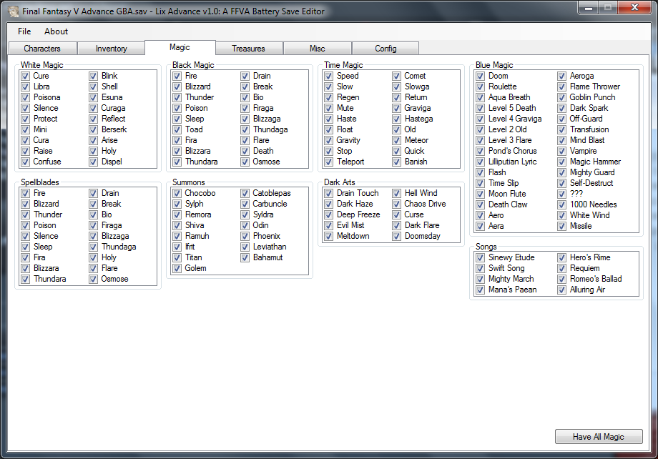Open the Config tab
Screen dimensions: 658x459
point(386,49)
